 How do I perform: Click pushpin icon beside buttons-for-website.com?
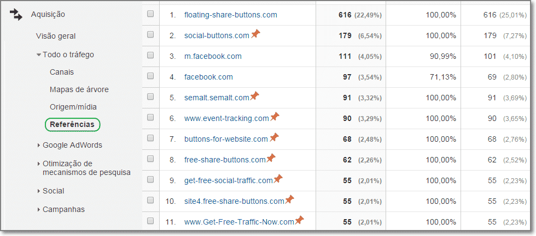click(x=274, y=137)
